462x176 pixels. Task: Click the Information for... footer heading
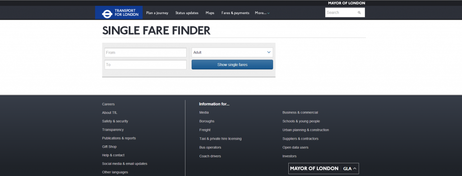coord(214,104)
